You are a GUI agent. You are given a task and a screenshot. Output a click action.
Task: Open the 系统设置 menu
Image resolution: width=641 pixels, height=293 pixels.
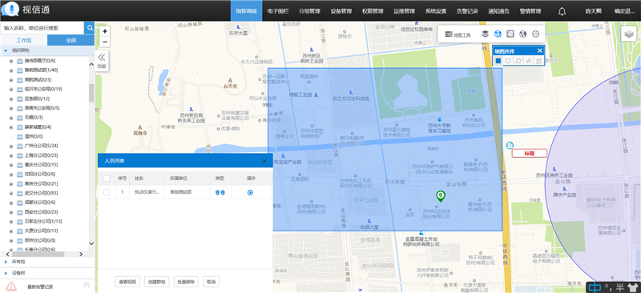click(435, 11)
